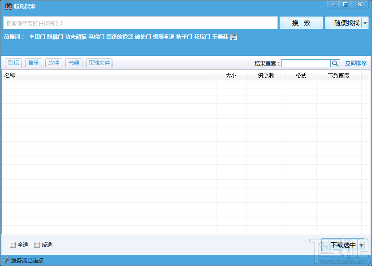Search hot word 功夫熊猫
Screen dimensions: 372x266
pyautogui.click(x=76, y=37)
